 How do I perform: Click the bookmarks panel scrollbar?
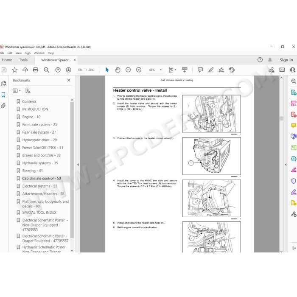[x=72, y=170]
